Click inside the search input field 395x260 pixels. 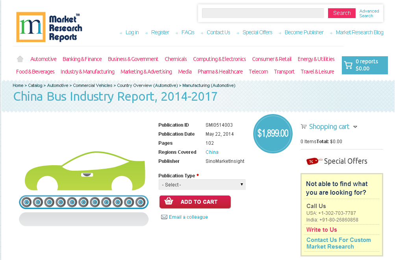(263, 13)
